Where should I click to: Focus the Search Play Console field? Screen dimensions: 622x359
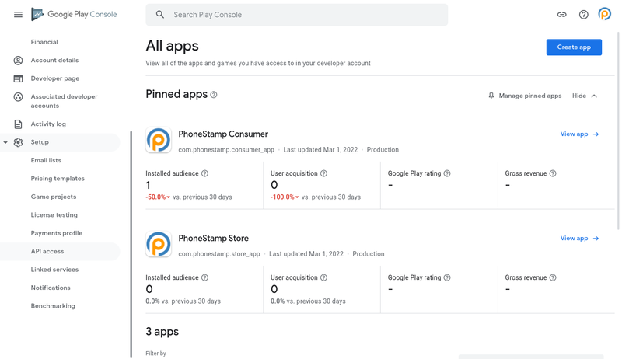[297, 15]
